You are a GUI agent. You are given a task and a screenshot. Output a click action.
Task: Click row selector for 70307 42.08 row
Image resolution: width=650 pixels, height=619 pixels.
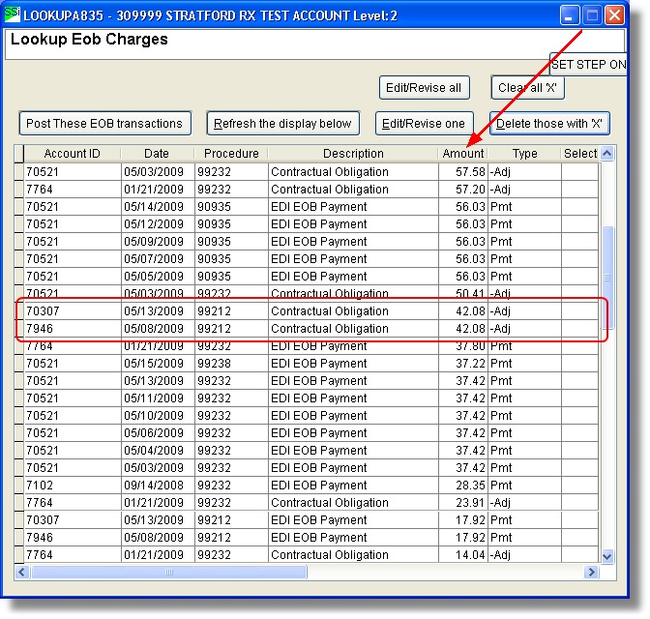point(19,311)
